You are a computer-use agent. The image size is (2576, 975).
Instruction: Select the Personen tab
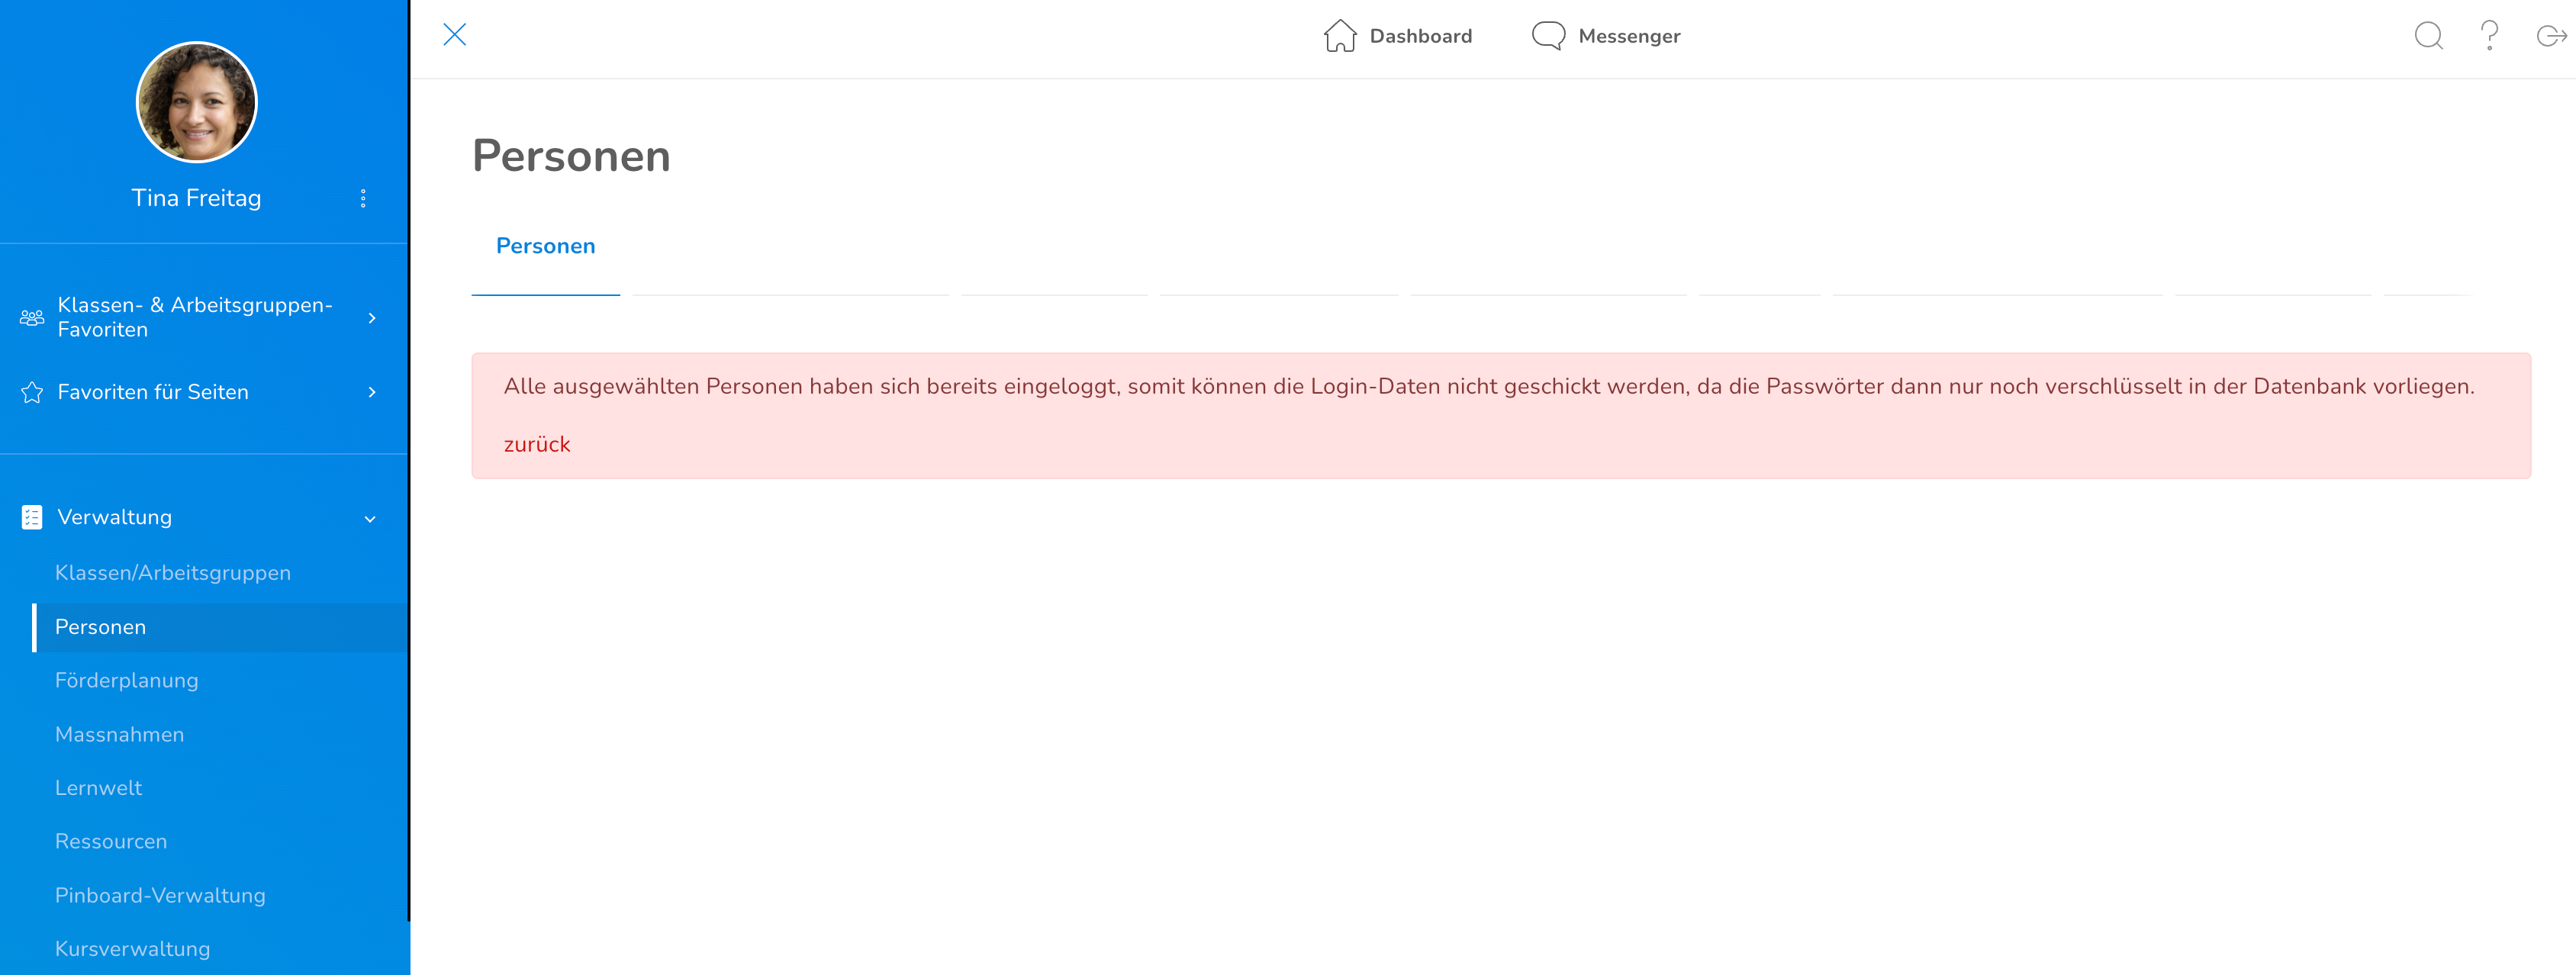coord(545,246)
